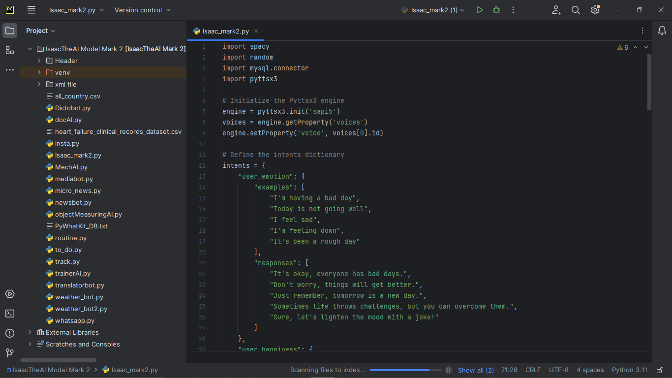
Task: Click the line separator CRLF status
Action: tap(533, 370)
